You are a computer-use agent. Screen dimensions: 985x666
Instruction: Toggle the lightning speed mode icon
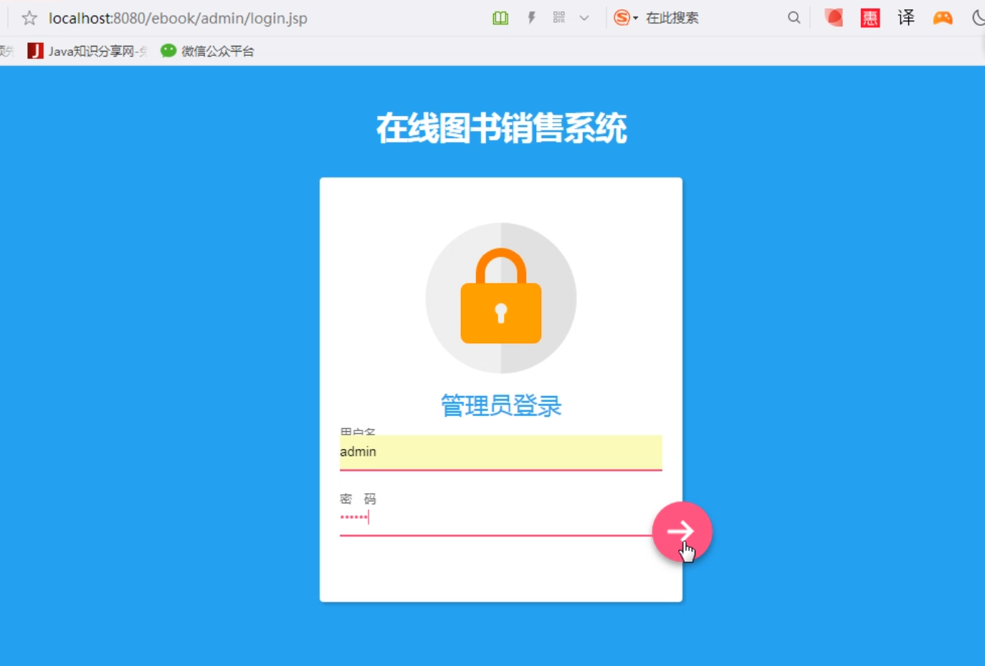[x=531, y=18]
